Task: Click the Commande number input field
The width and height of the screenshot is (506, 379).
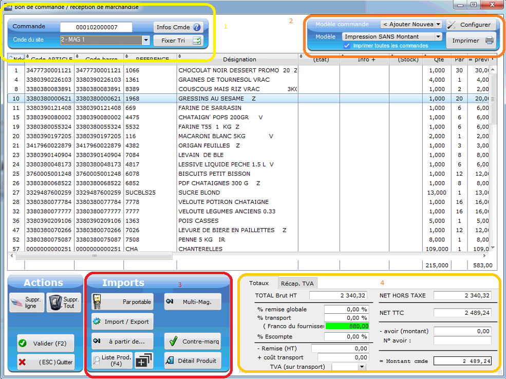Action: 96,27
